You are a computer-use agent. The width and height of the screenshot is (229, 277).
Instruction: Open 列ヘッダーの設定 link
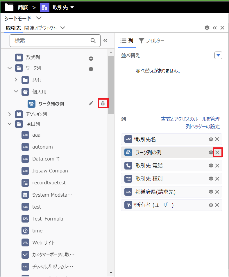(x=203, y=126)
